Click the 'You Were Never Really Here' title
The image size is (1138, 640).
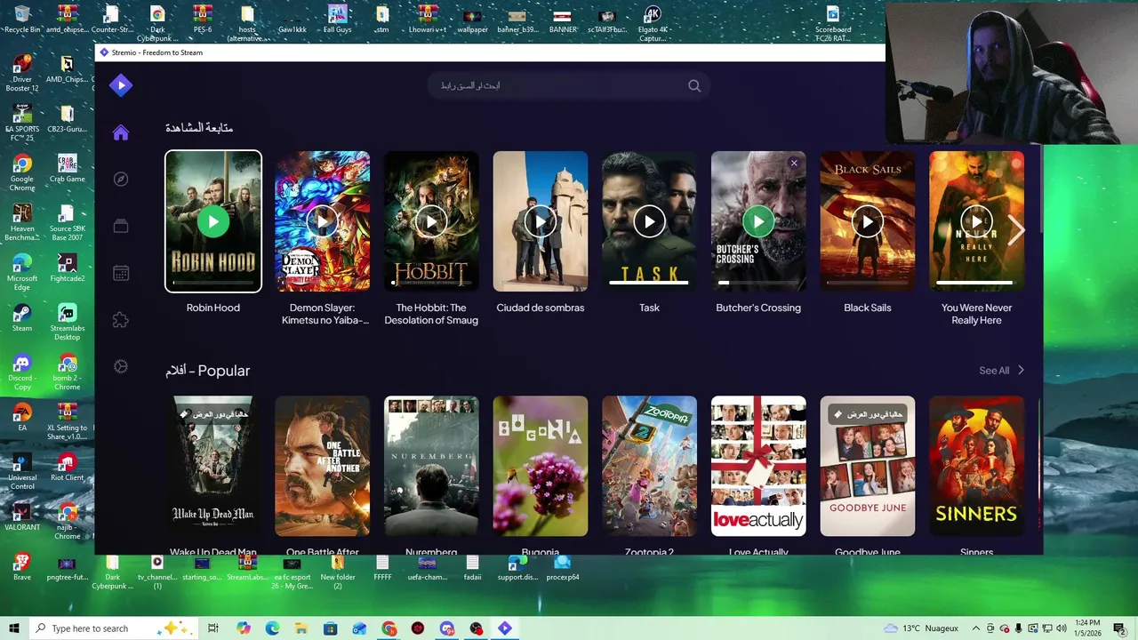click(976, 314)
